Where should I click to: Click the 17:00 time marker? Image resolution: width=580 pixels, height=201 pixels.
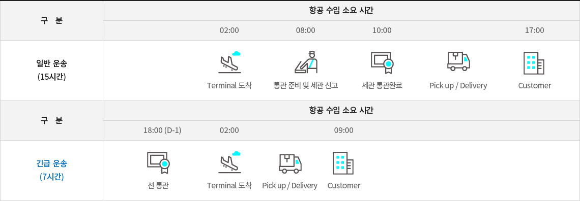click(x=535, y=30)
